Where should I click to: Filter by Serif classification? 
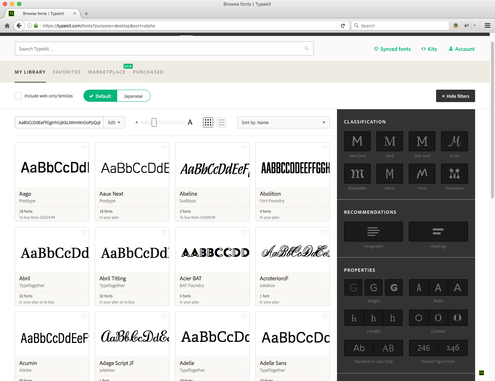point(390,141)
